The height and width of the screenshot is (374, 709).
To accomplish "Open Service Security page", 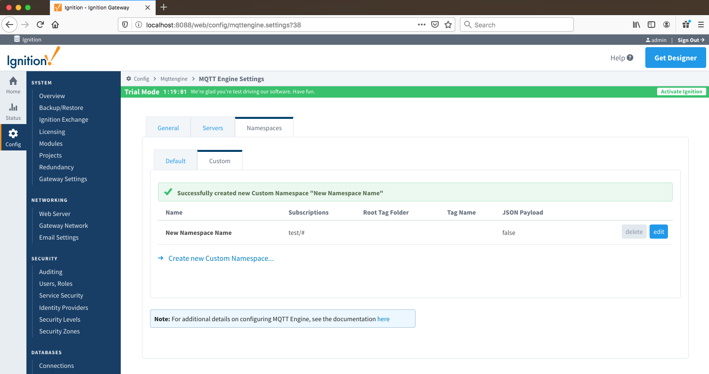I will click(x=61, y=295).
